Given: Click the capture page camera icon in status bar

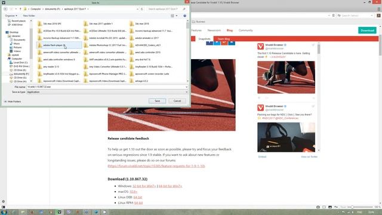Looking at the screenshot, I should coord(318,207).
